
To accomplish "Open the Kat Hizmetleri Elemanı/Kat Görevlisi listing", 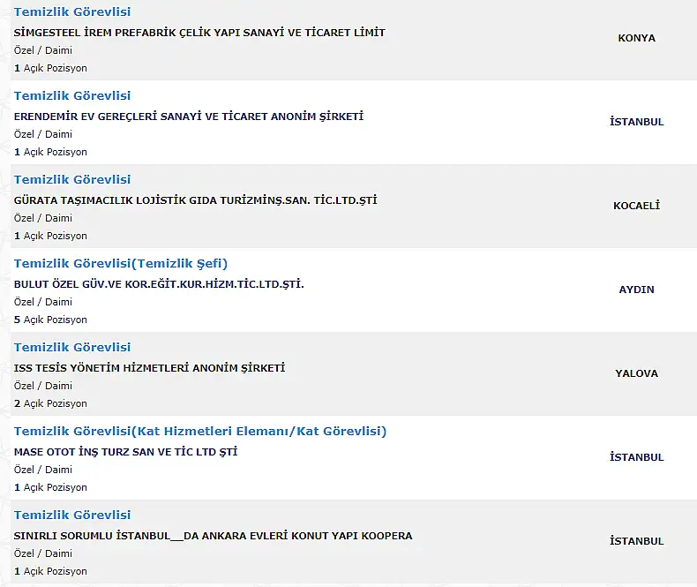I will click(x=200, y=432).
